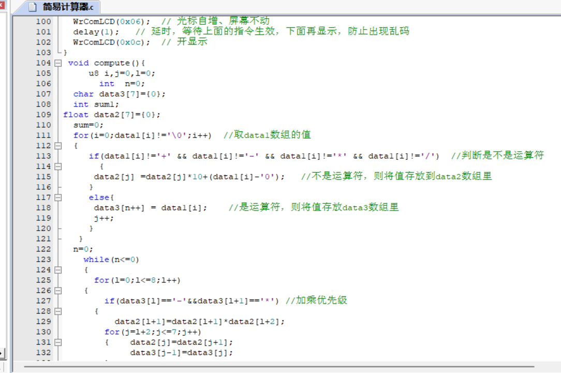Click on 'int sum1;' declaration
The height and width of the screenshot is (373, 561).
click(96, 105)
